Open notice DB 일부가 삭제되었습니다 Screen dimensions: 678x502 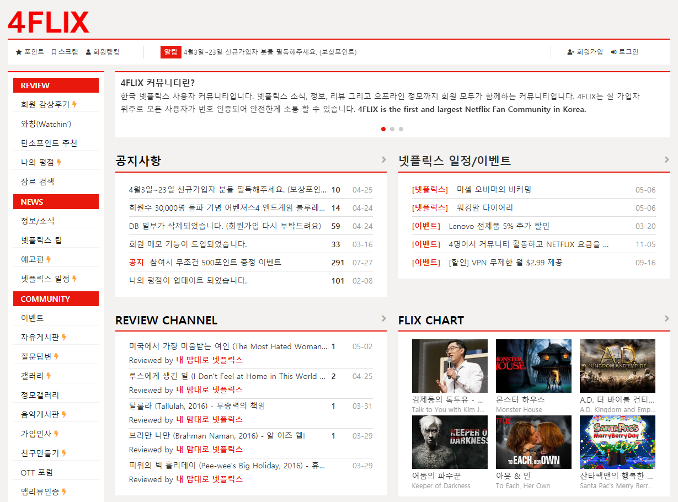pyautogui.click(x=225, y=226)
